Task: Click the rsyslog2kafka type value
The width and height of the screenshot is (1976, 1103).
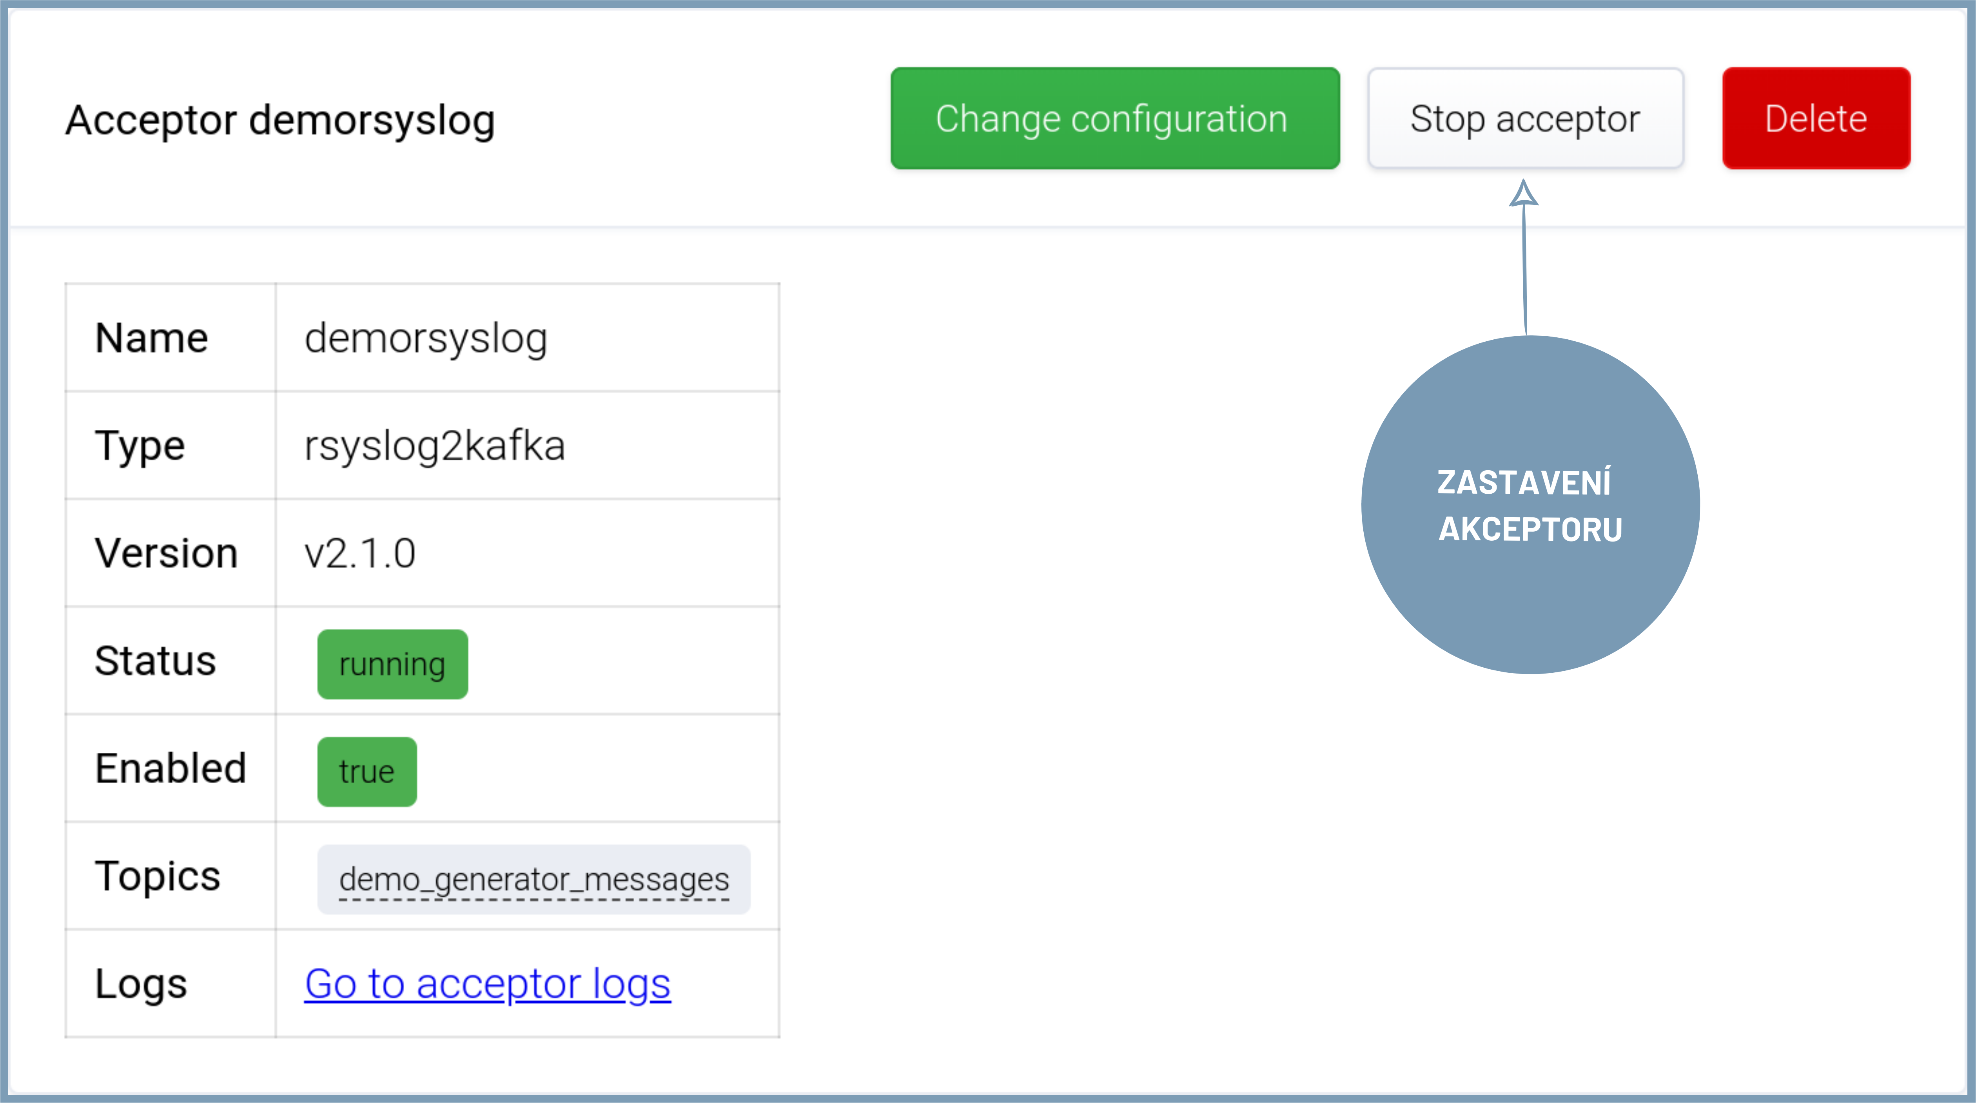Action: point(434,446)
